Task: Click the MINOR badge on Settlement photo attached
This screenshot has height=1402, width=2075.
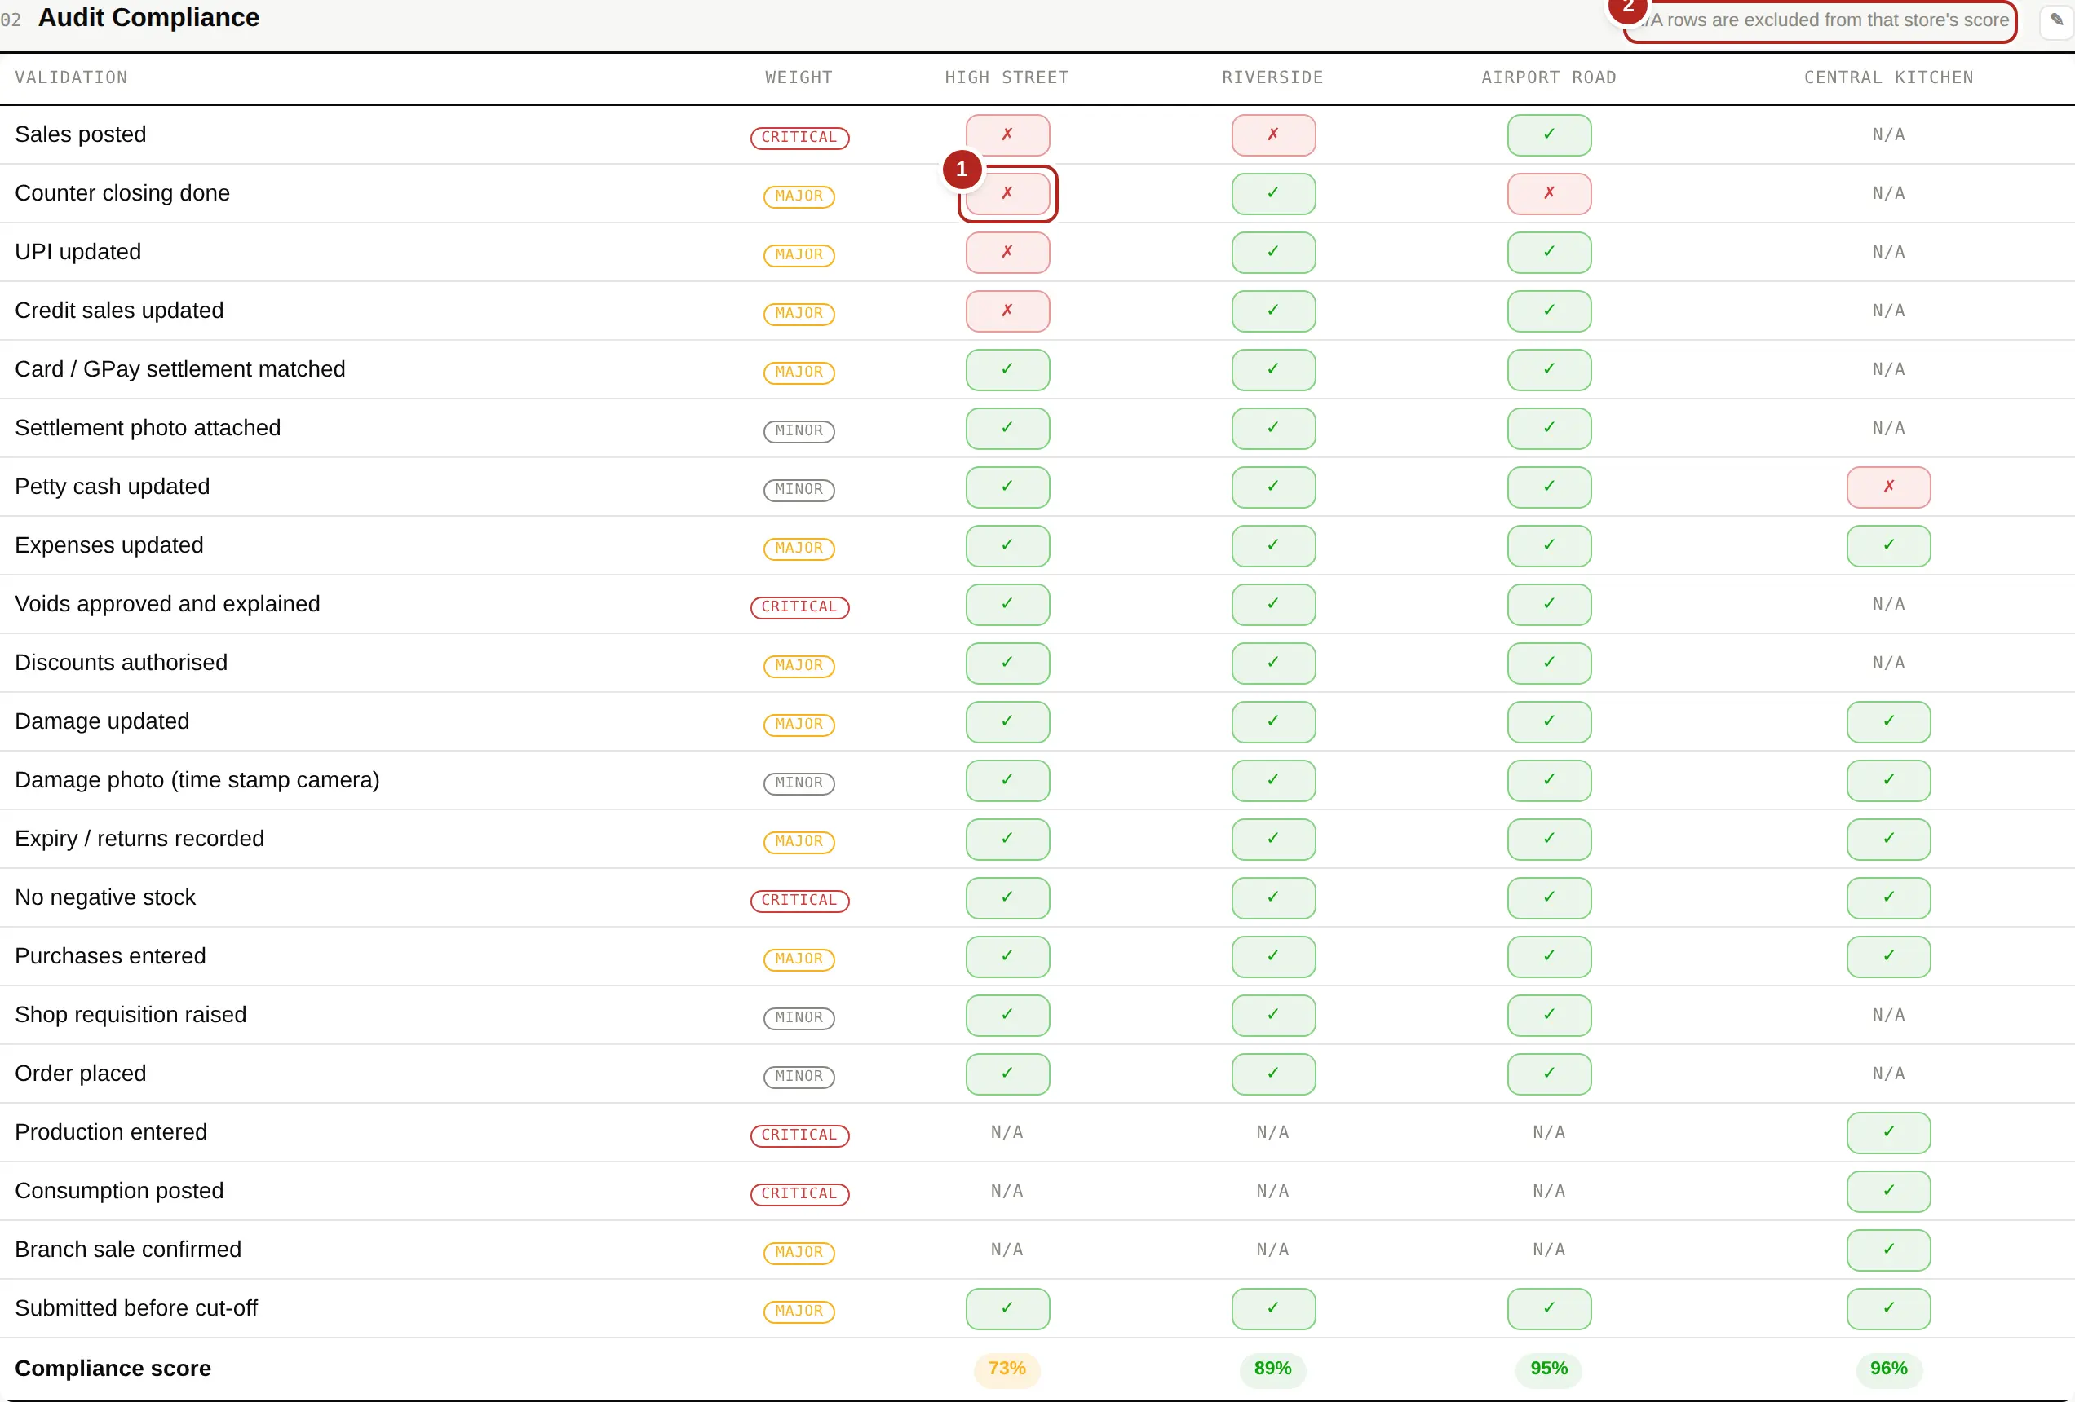Action: tap(799, 431)
